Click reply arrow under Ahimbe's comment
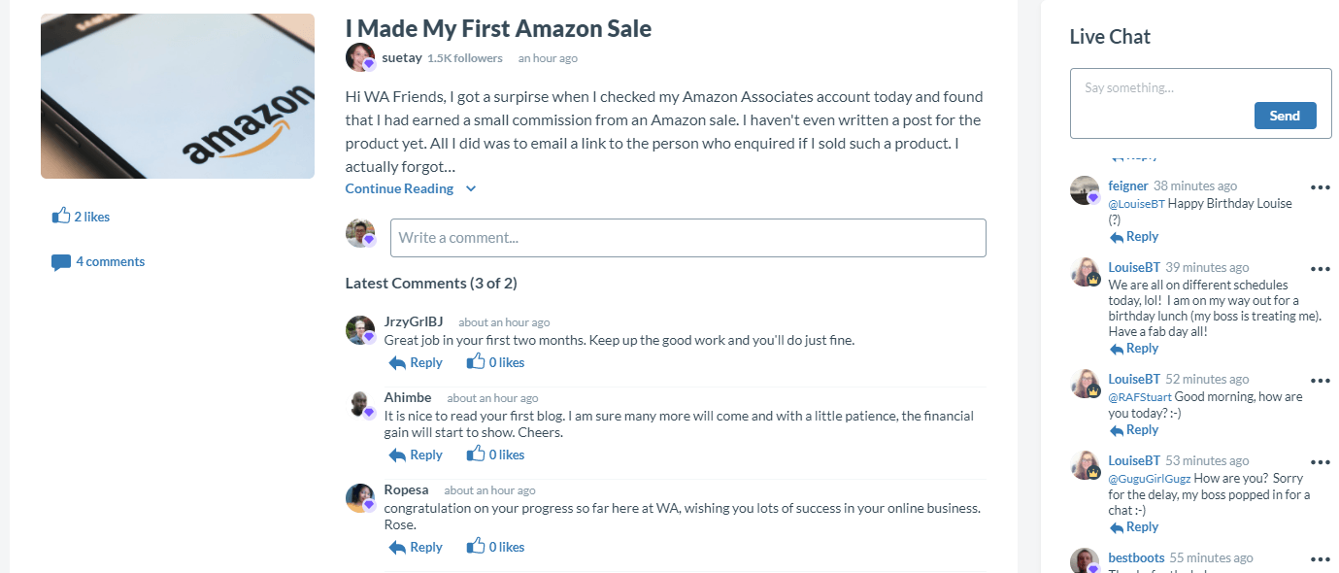 tap(397, 455)
